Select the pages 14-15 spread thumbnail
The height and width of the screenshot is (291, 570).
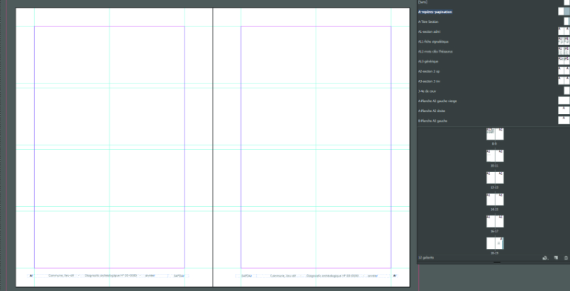pos(495,199)
